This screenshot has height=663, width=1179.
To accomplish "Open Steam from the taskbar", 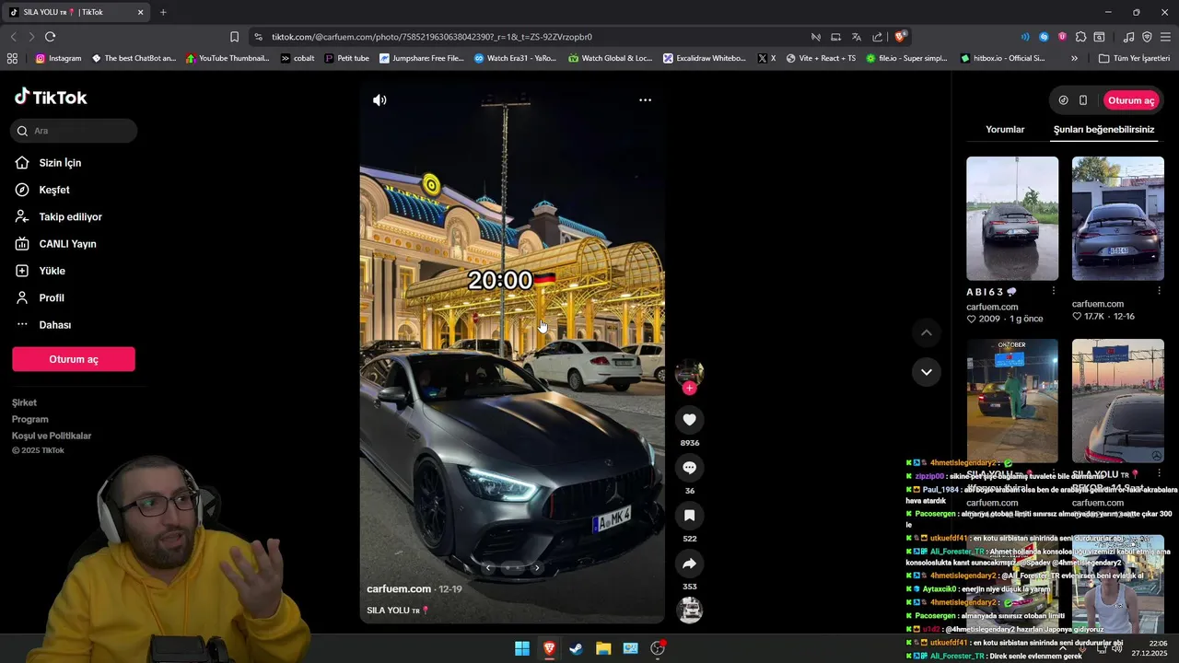I will point(576,648).
